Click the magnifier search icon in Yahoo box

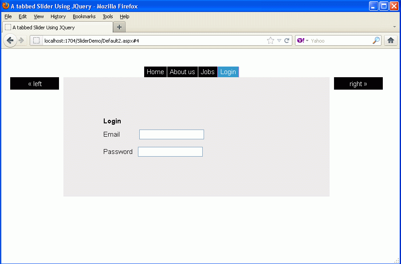tap(376, 40)
